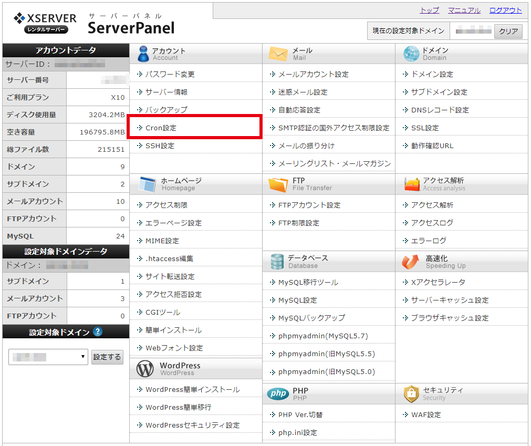
Task: Click the help question mark icon
Action: [x=98, y=331]
